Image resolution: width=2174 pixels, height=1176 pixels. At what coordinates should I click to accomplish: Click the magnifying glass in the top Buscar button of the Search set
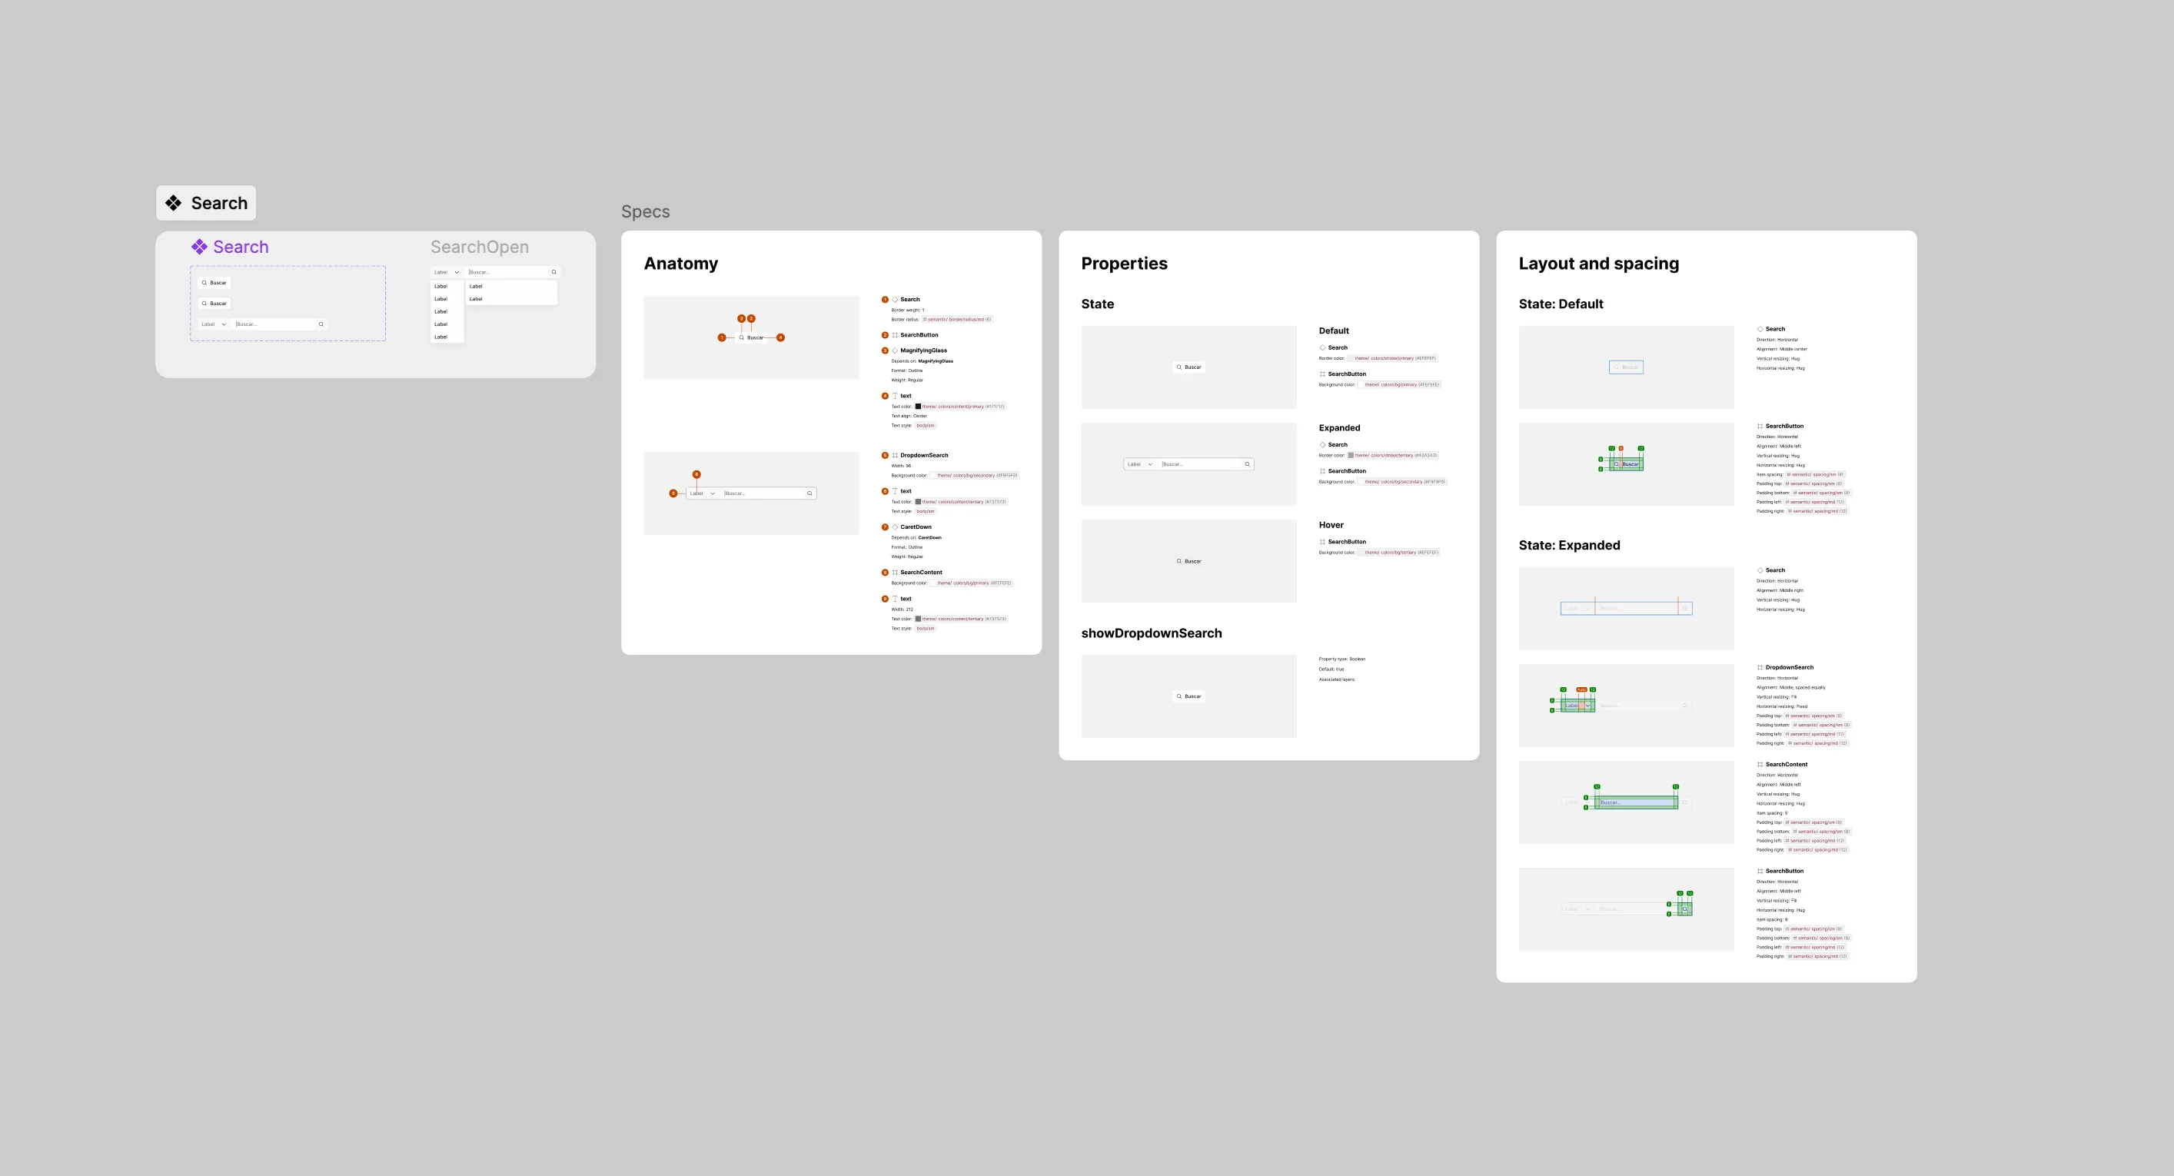point(204,283)
